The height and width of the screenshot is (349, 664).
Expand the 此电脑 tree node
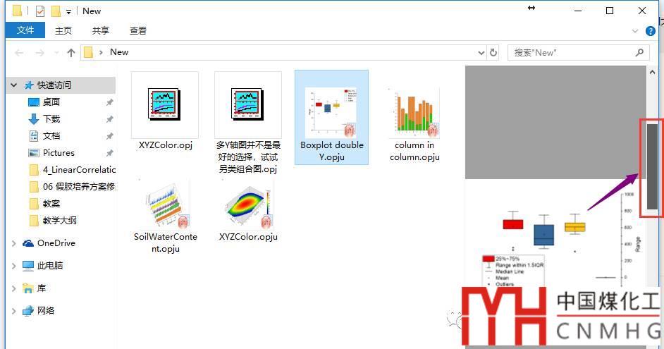(x=13, y=266)
